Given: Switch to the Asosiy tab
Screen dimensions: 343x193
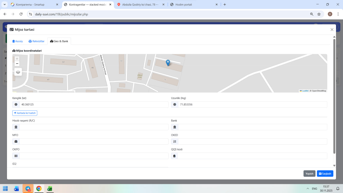Looking at the screenshot, I should (x=18, y=41).
